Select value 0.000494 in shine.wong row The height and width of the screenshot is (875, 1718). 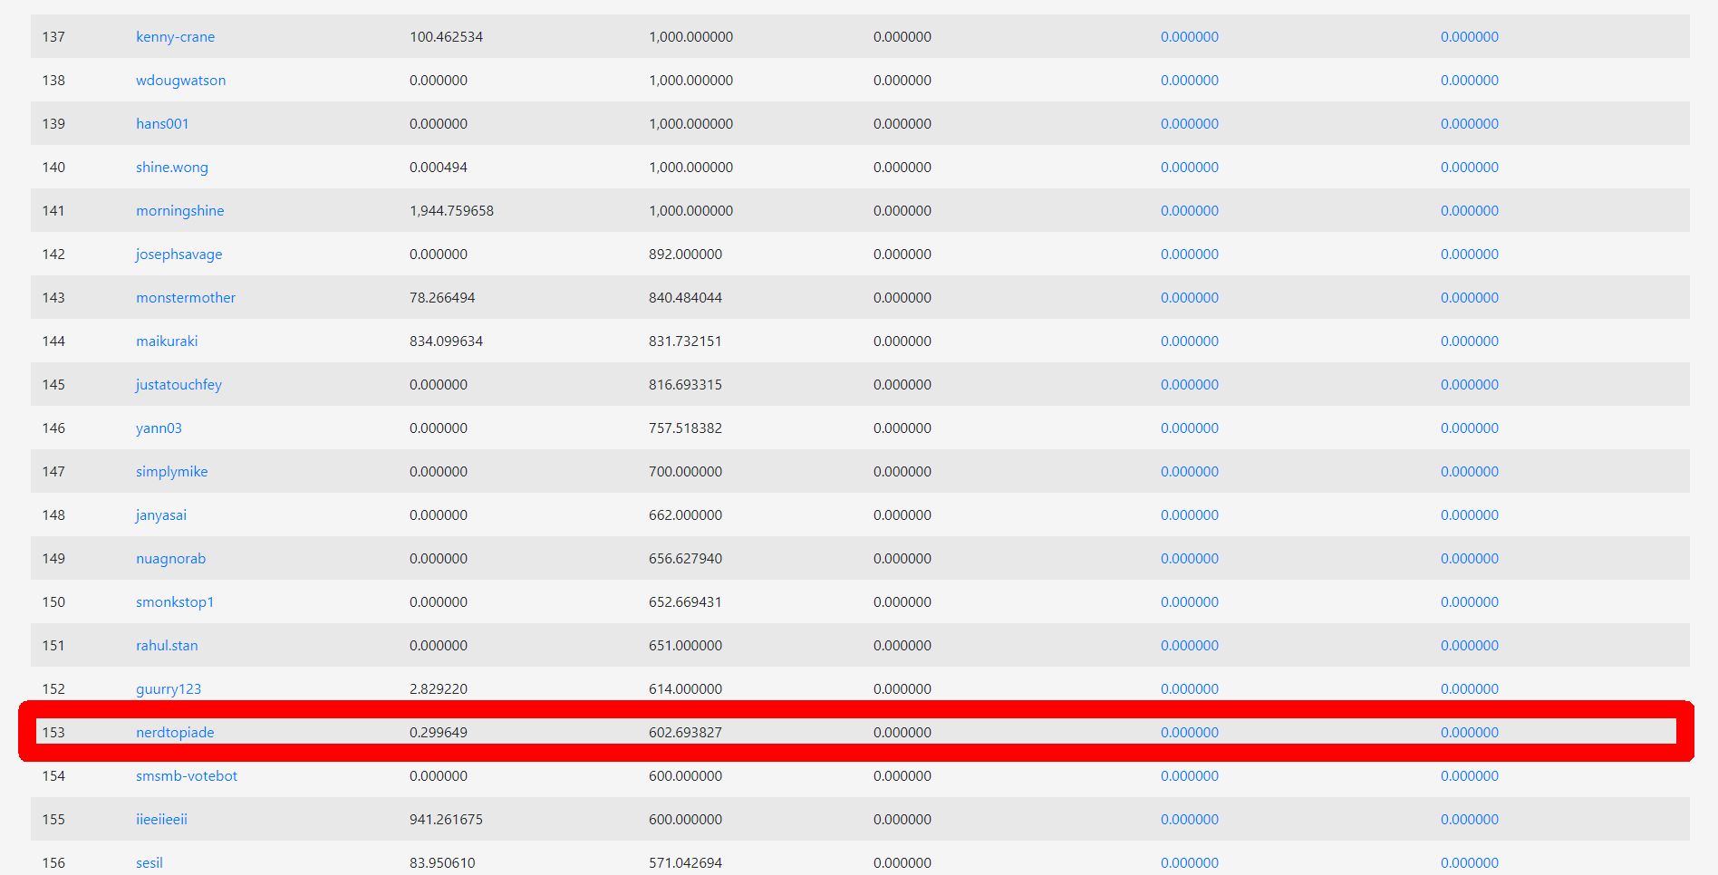(439, 168)
